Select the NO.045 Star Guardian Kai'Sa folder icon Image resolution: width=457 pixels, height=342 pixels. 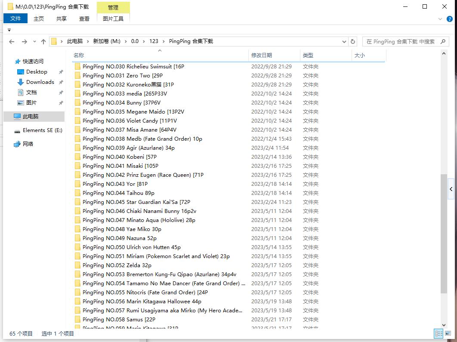tap(77, 202)
